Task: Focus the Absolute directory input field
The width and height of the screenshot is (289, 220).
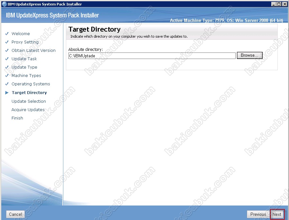Action: 152,56
